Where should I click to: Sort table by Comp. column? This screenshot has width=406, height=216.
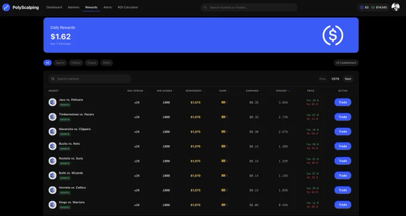[224, 91]
